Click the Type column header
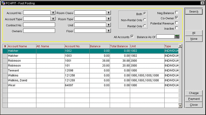 [x=172, y=46]
